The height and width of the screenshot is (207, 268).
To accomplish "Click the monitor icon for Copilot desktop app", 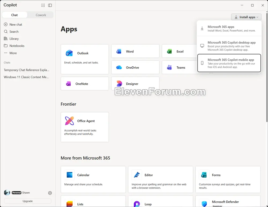I will 202,46.
